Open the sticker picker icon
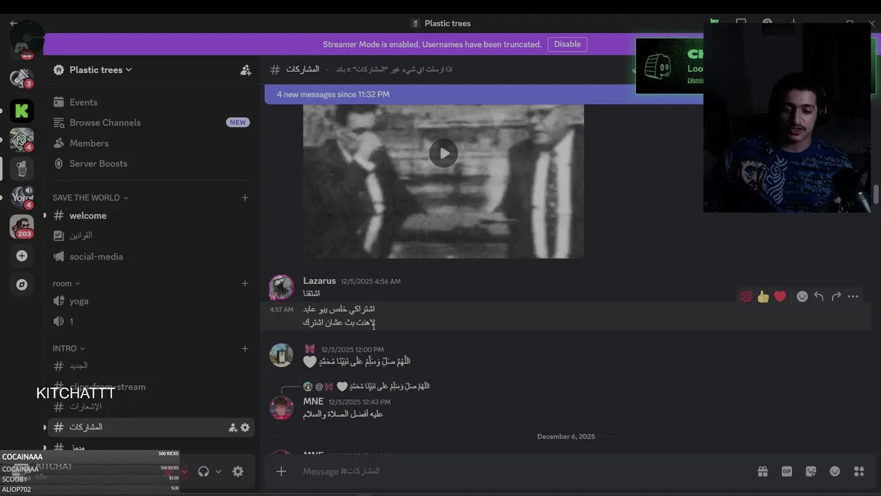 [x=811, y=471]
